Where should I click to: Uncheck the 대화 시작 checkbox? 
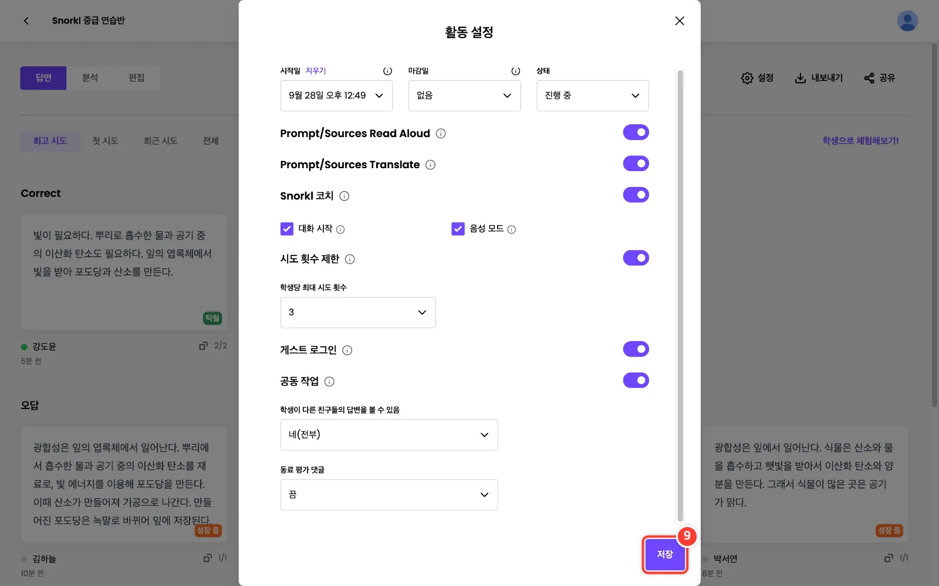click(x=287, y=229)
